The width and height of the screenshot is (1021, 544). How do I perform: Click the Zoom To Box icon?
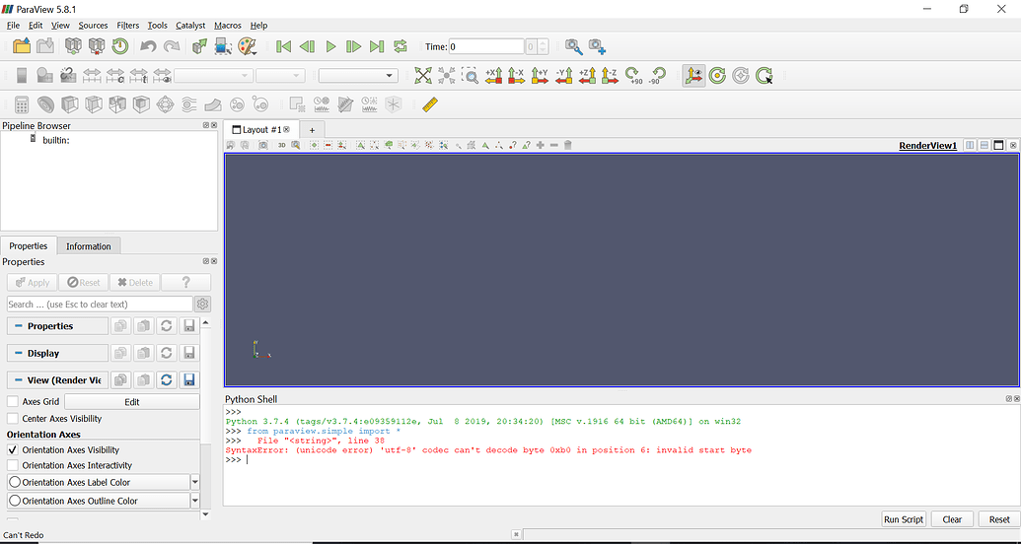(x=471, y=76)
